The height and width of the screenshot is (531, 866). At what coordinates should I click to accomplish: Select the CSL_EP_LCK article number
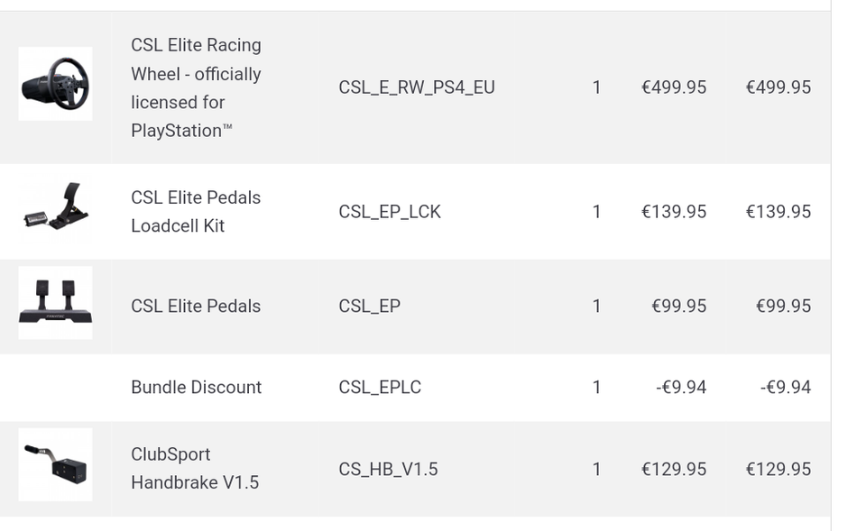point(390,212)
